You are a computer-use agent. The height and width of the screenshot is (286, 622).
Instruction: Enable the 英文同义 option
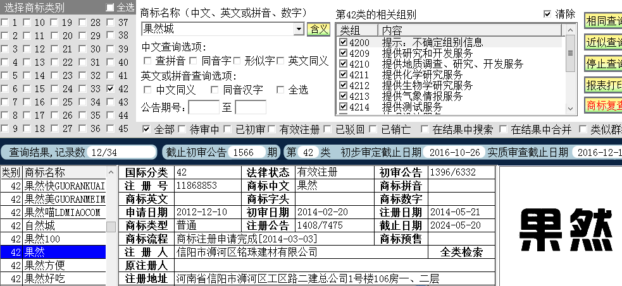coord(280,61)
